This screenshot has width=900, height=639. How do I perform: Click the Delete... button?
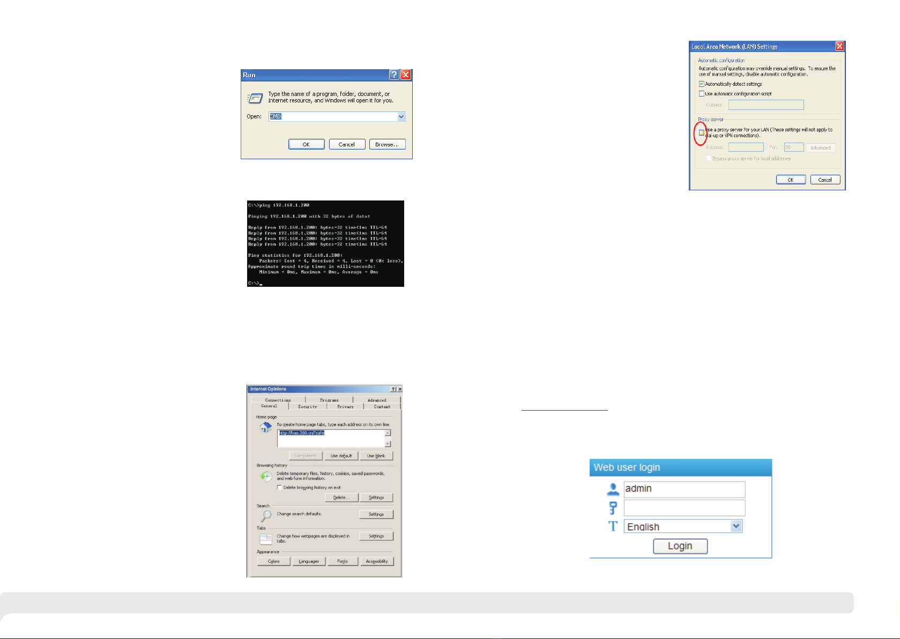(341, 497)
